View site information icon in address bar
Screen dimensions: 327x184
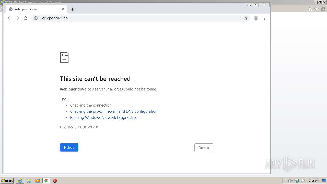pyautogui.click(x=36, y=18)
